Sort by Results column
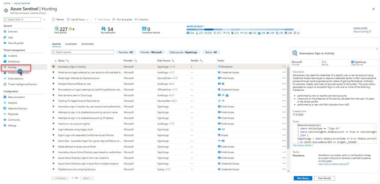The width and height of the screenshot is (380, 184). pos(197,61)
